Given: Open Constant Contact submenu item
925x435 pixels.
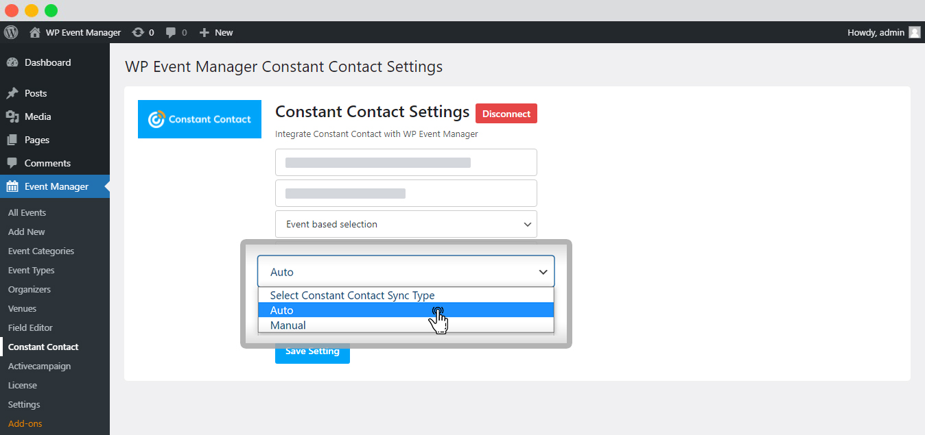Looking at the screenshot, I should coord(43,347).
